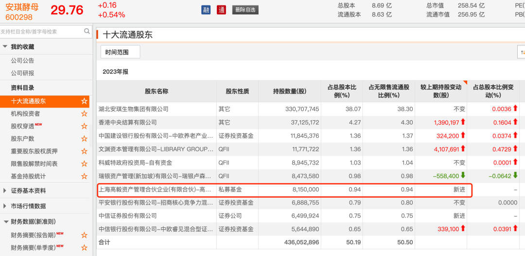Toggle favorite star for 股权穿透
The image size is (525, 256).
pos(84,127)
